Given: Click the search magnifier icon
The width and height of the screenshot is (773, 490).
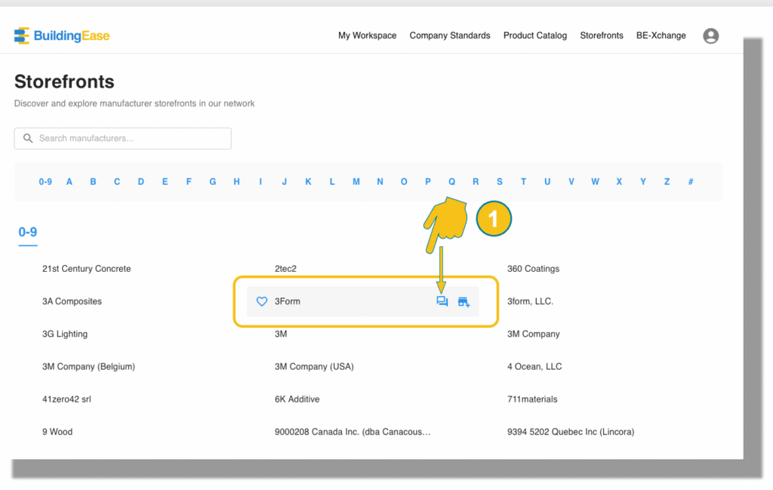Looking at the screenshot, I should point(28,138).
